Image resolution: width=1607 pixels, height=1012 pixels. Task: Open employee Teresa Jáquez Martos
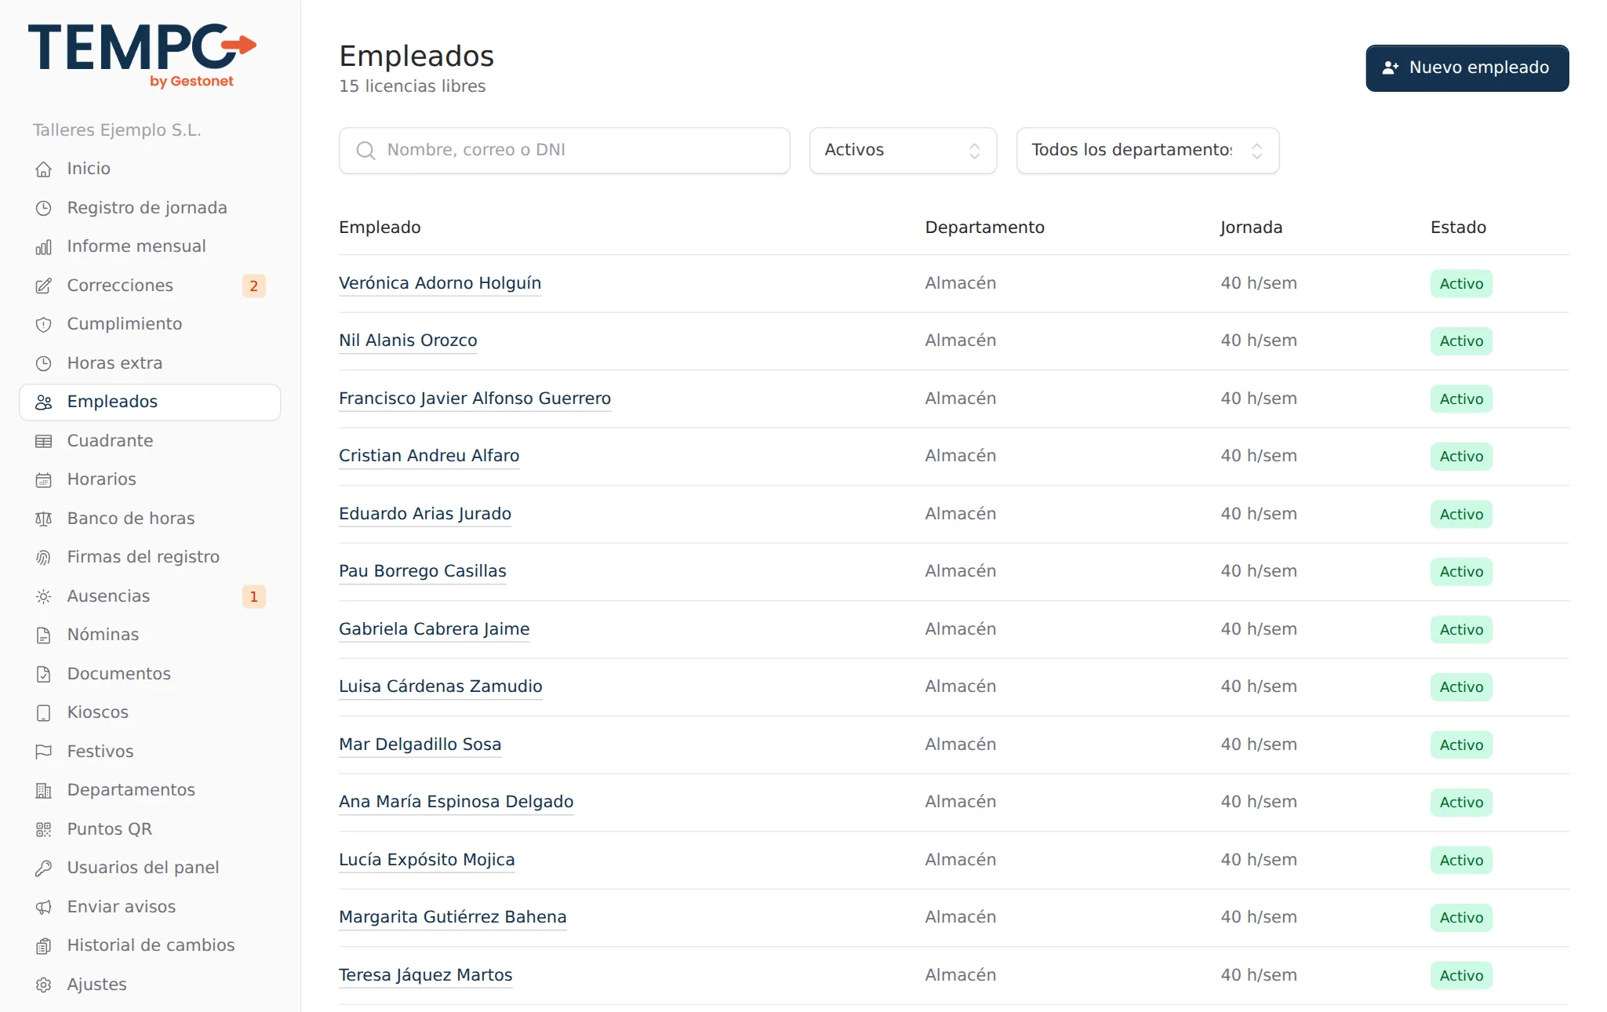(425, 975)
